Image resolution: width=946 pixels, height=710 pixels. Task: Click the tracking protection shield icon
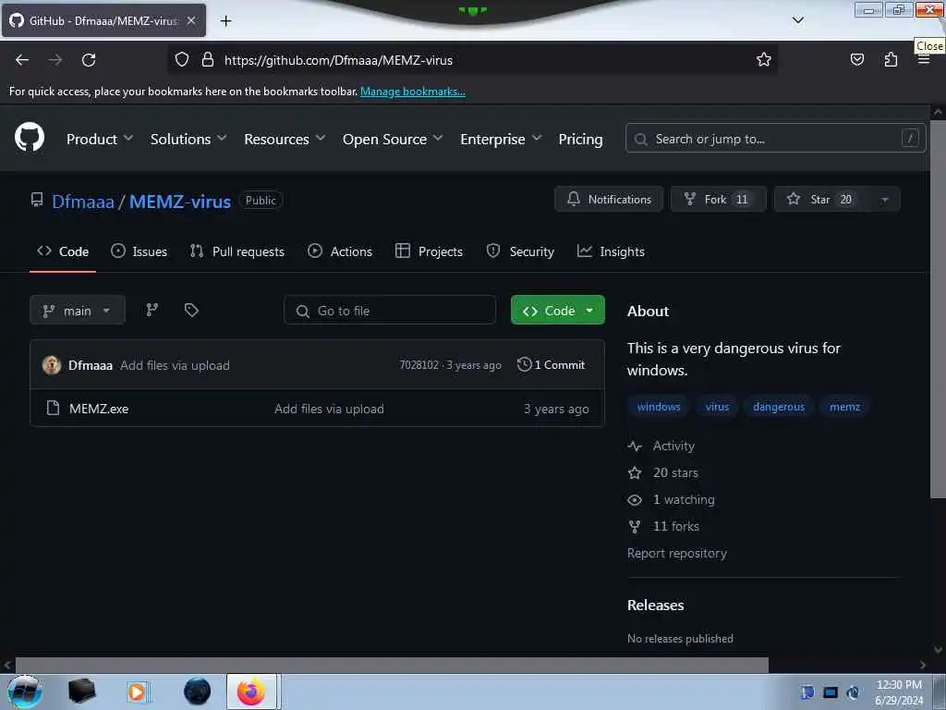coord(182,60)
